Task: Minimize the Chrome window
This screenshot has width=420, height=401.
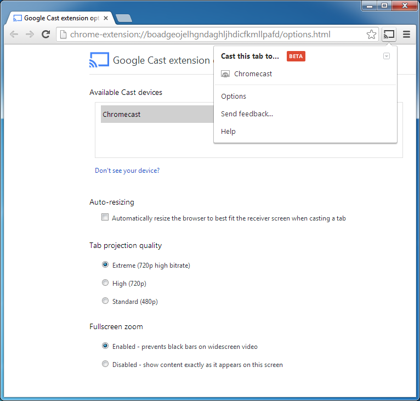Action: click(x=370, y=5)
